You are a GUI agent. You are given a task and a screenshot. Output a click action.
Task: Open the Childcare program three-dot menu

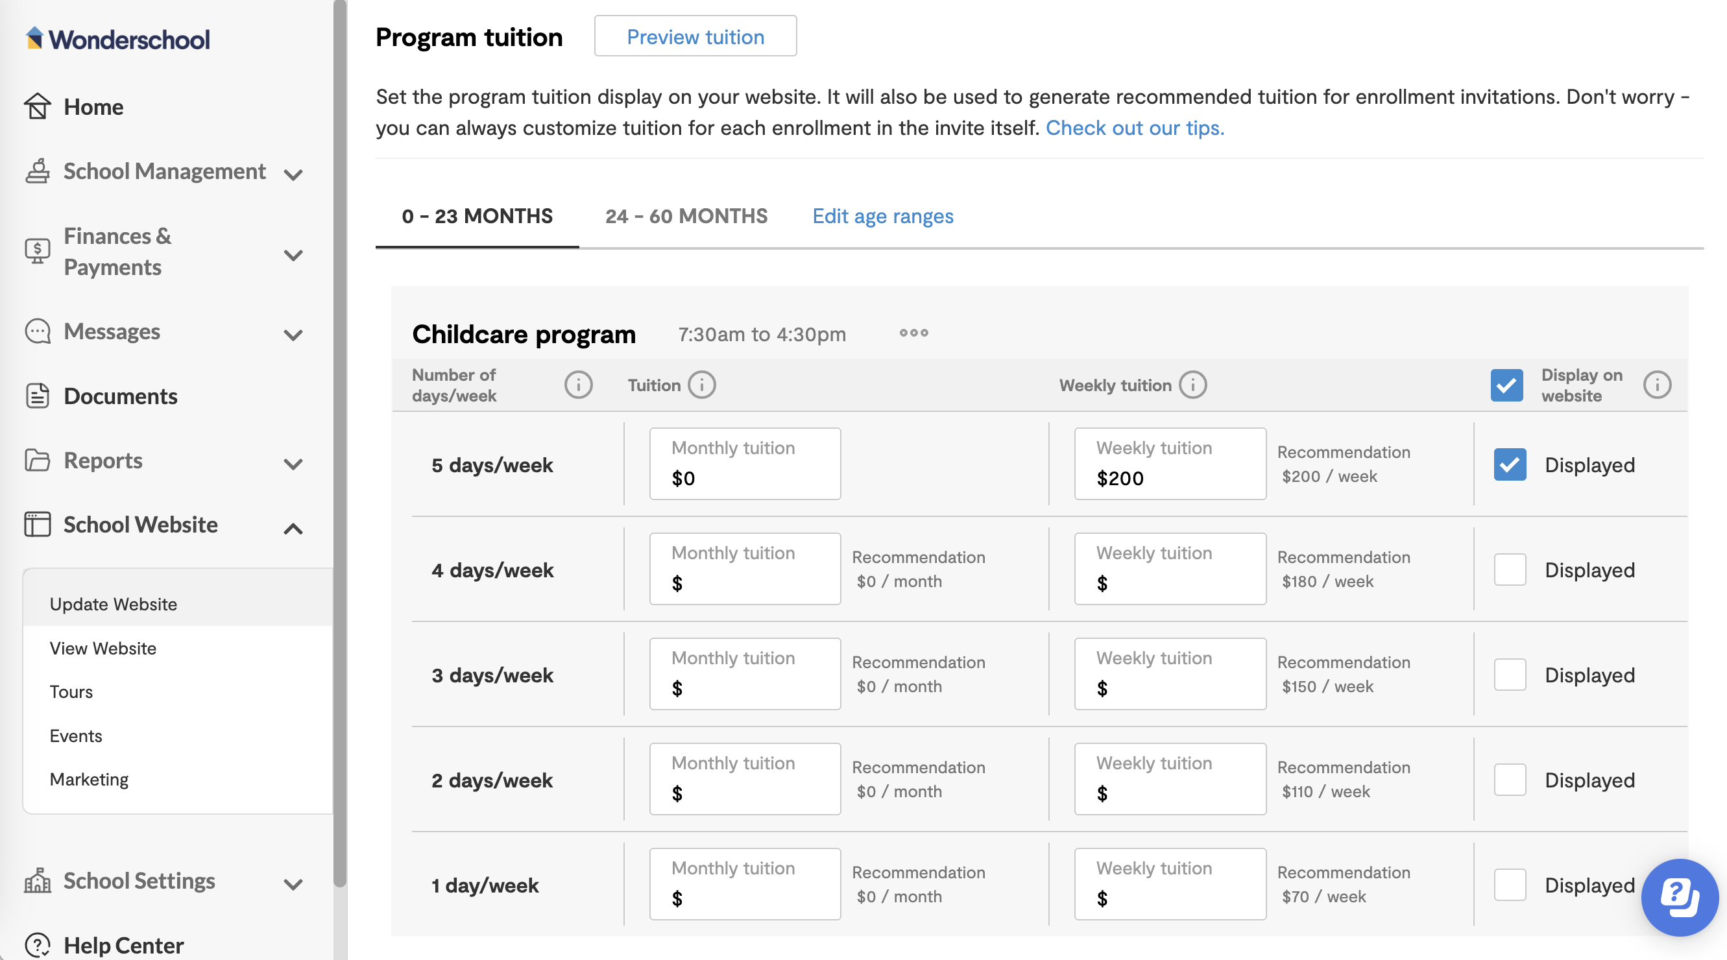[914, 333]
